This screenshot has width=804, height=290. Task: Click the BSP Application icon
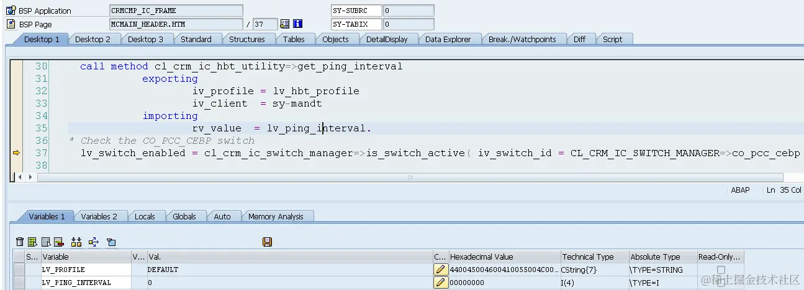tap(11, 11)
